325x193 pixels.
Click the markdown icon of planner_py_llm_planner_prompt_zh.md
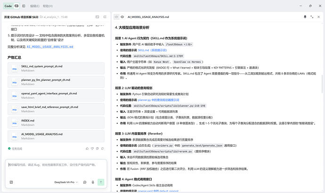15,83
